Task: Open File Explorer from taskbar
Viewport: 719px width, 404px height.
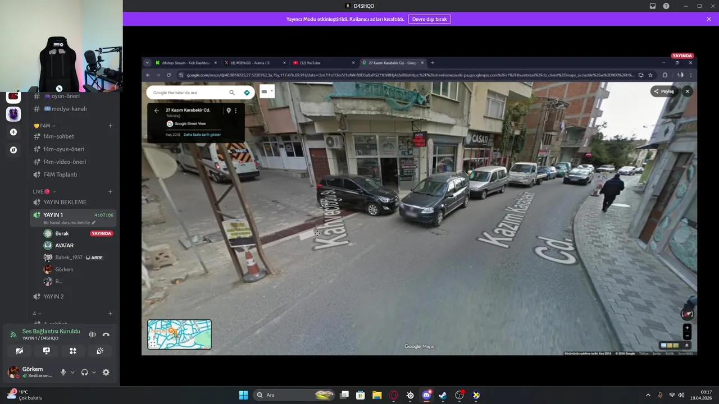Action: (377, 395)
